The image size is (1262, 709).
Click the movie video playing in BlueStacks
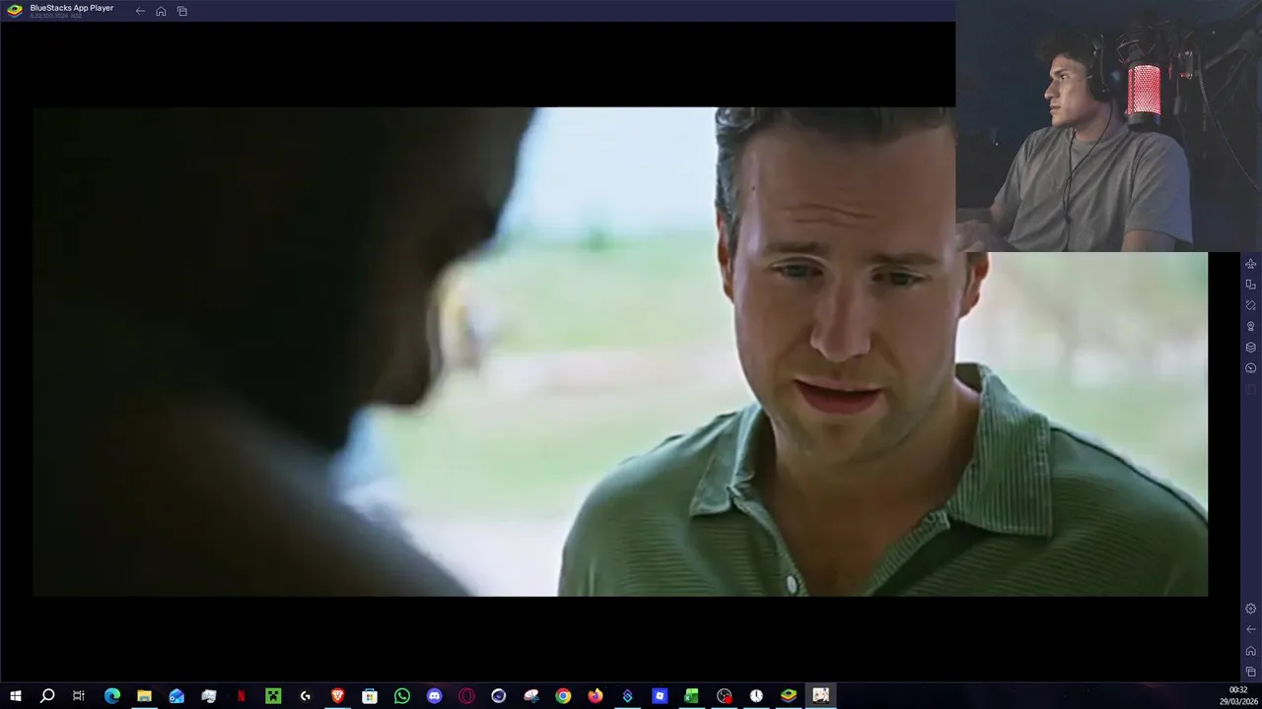pos(620,352)
